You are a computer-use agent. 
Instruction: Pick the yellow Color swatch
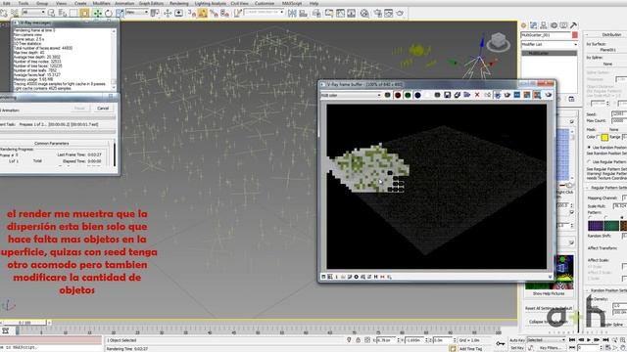pos(604,138)
